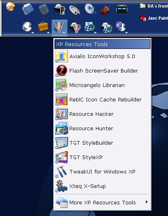168x216 pixels.
Task: Launch Xteq X-Setup
Action: (102, 186)
